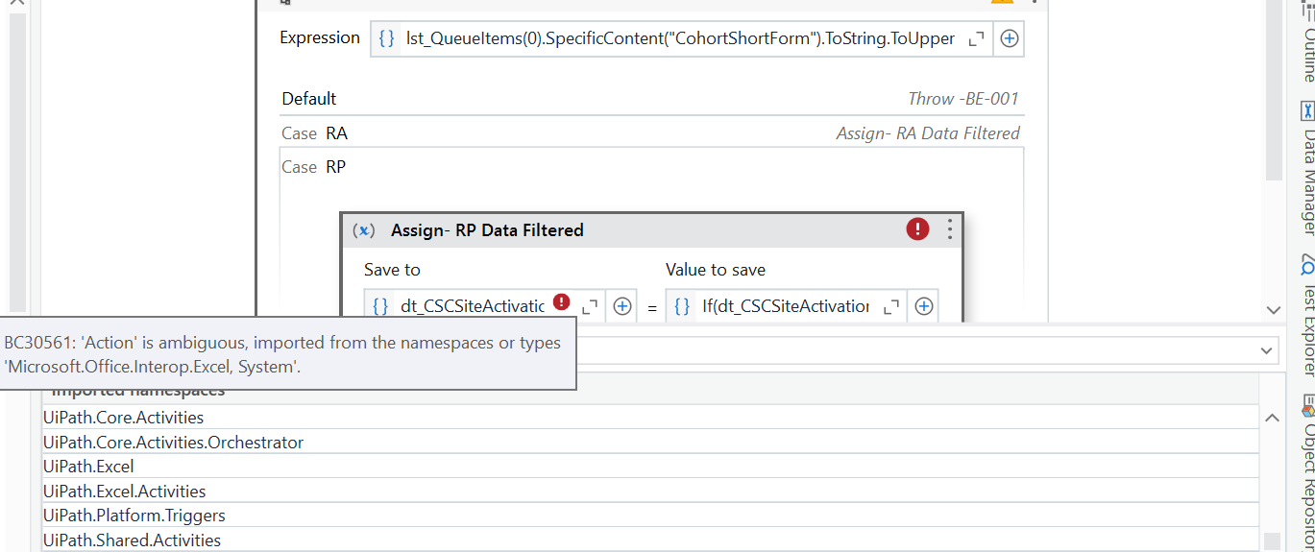Select the UiPath.Platform.Triggers namespace row
The height and width of the screenshot is (552, 1315).
point(134,516)
